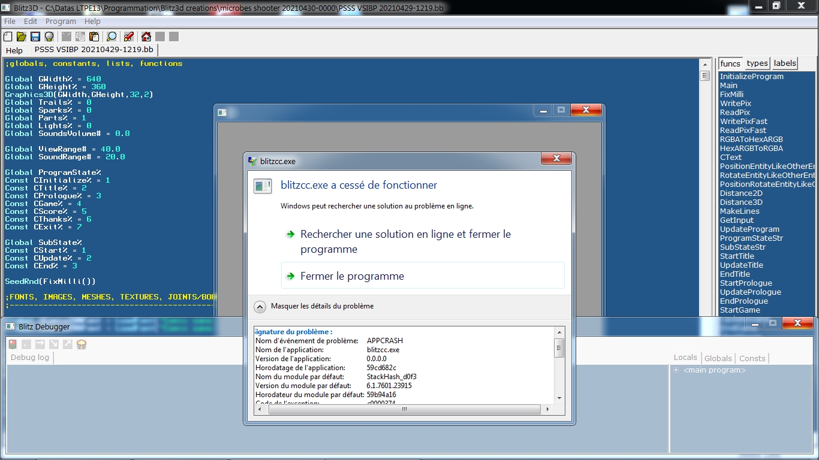Click the Run program rocket icon
The image size is (819, 460).
pyautogui.click(x=128, y=37)
